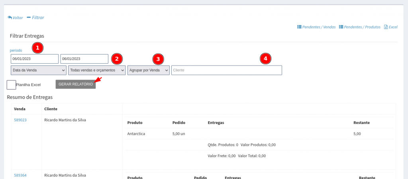Open Pendentes / Produtos list icon
Viewport: 408px width, 179px height.
(x=341, y=27)
